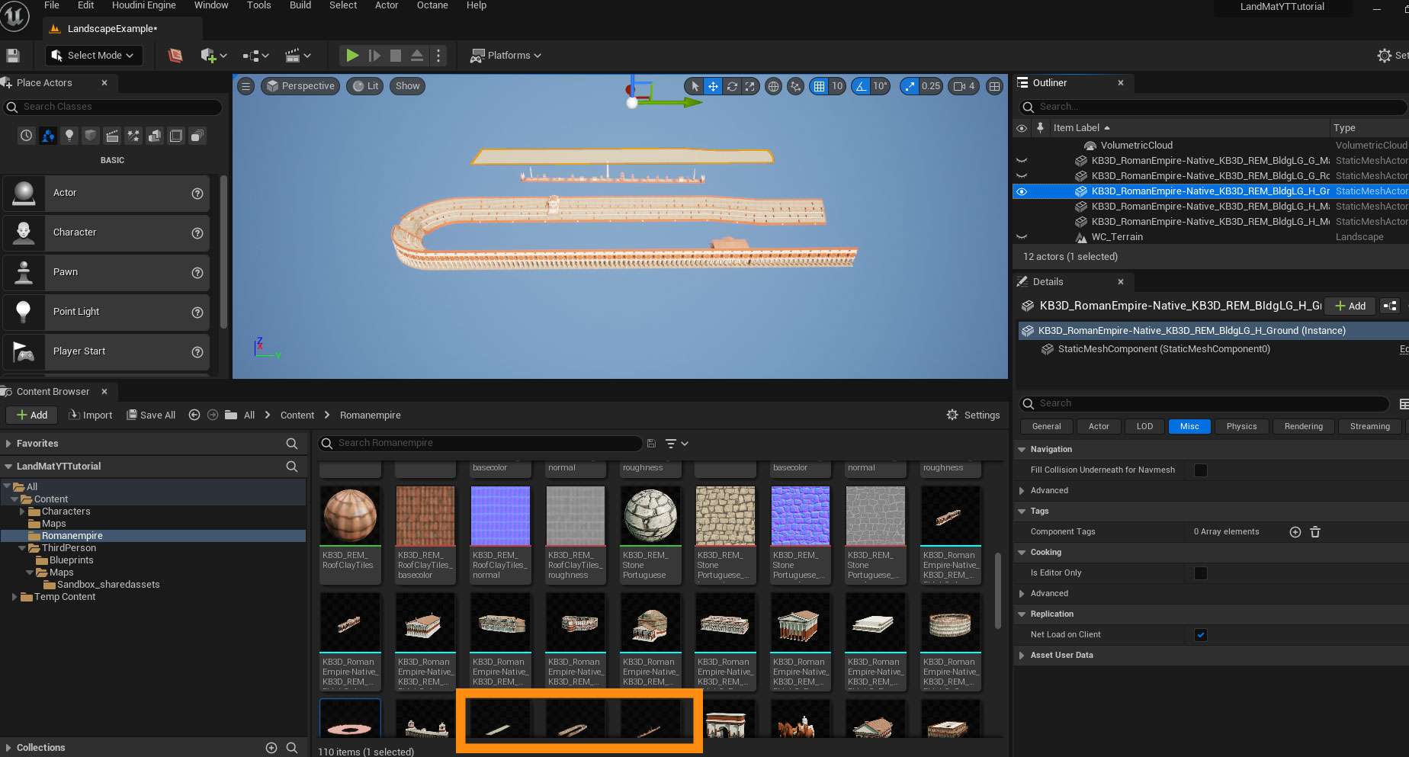
Task: Toggle Lit view mode button
Action: [x=366, y=86]
